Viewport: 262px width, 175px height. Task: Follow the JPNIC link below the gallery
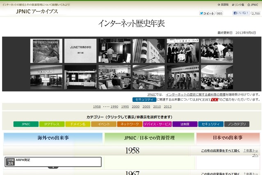click(151, 94)
